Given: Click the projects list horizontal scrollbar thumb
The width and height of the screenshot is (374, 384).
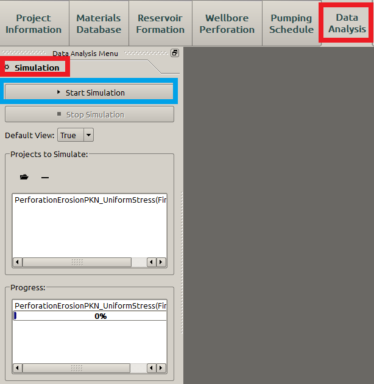Looking at the screenshot, I should (77, 262).
